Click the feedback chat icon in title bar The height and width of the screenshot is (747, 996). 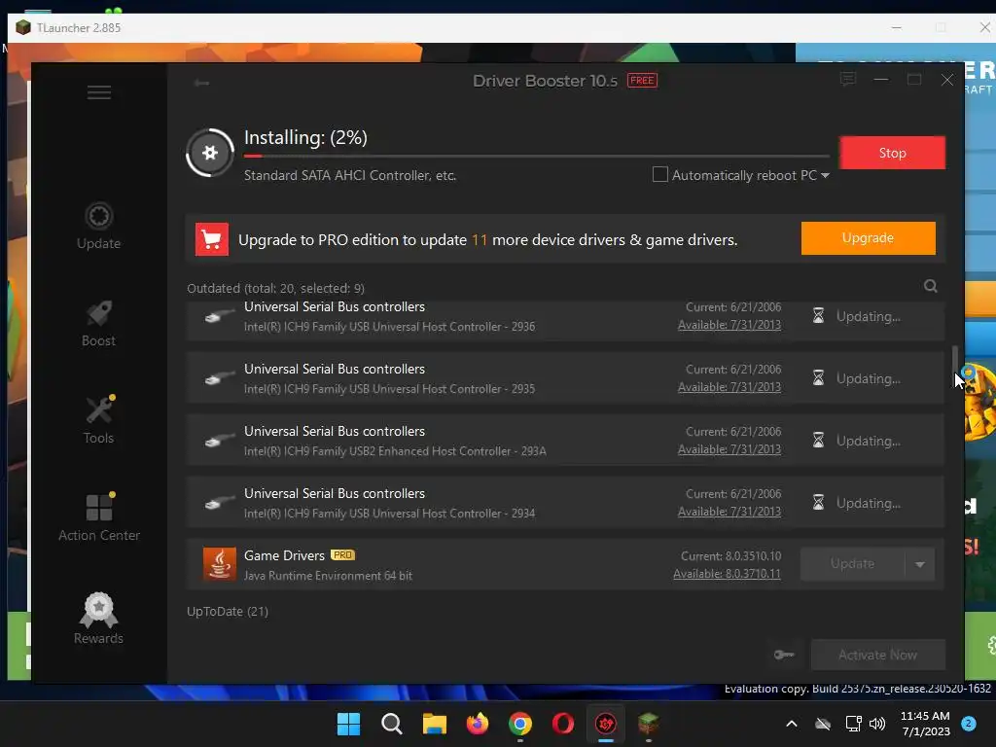(848, 80)
